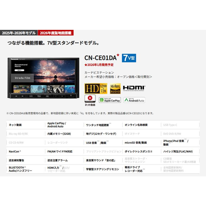
Task: Select the 2026年度版地図搭載 red label
Action: point(56,33)
